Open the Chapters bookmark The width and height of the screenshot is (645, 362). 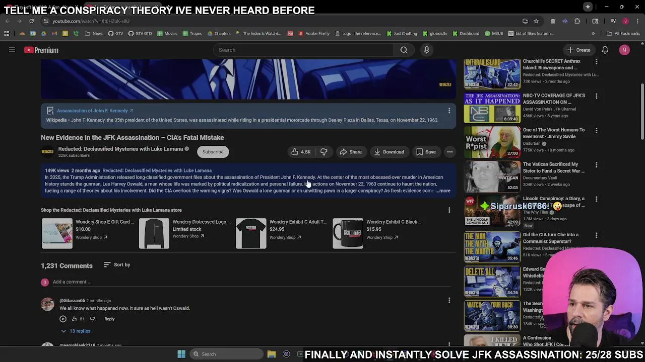[219, 34]
